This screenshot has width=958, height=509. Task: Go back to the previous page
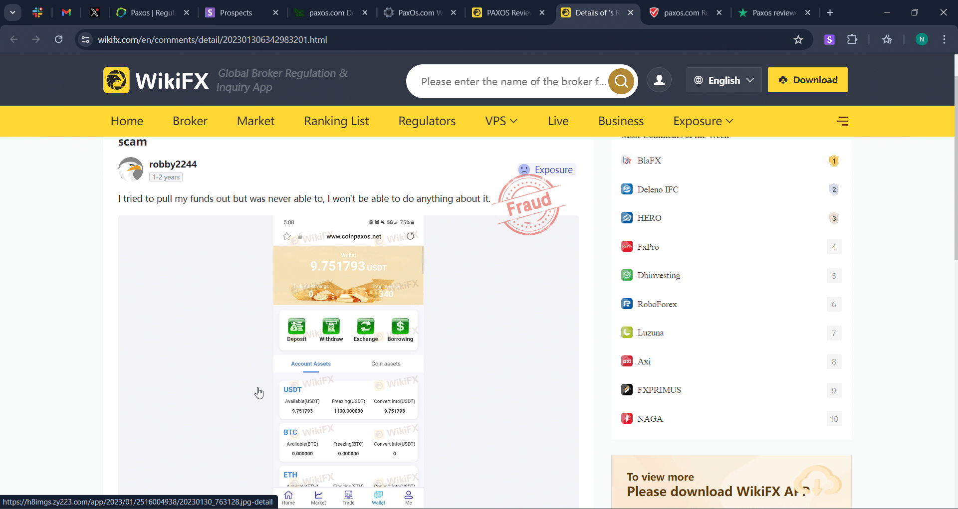click(14, 39)
